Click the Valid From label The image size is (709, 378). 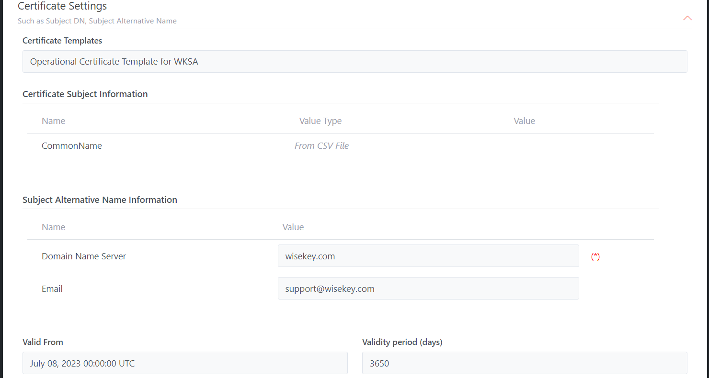pyautogui.click(x=43, y=342)
